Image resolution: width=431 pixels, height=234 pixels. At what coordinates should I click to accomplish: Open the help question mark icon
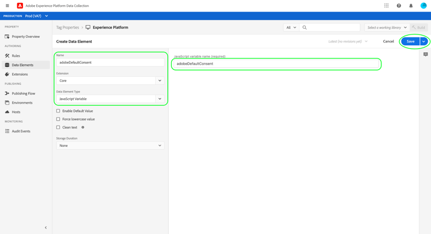pyautogui.click(x=399, y=6)
